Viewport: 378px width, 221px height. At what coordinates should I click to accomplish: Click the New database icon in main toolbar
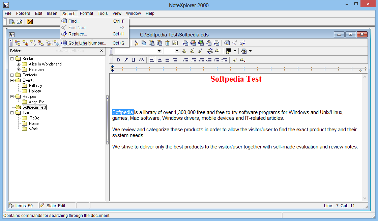(x=12, y=22)
